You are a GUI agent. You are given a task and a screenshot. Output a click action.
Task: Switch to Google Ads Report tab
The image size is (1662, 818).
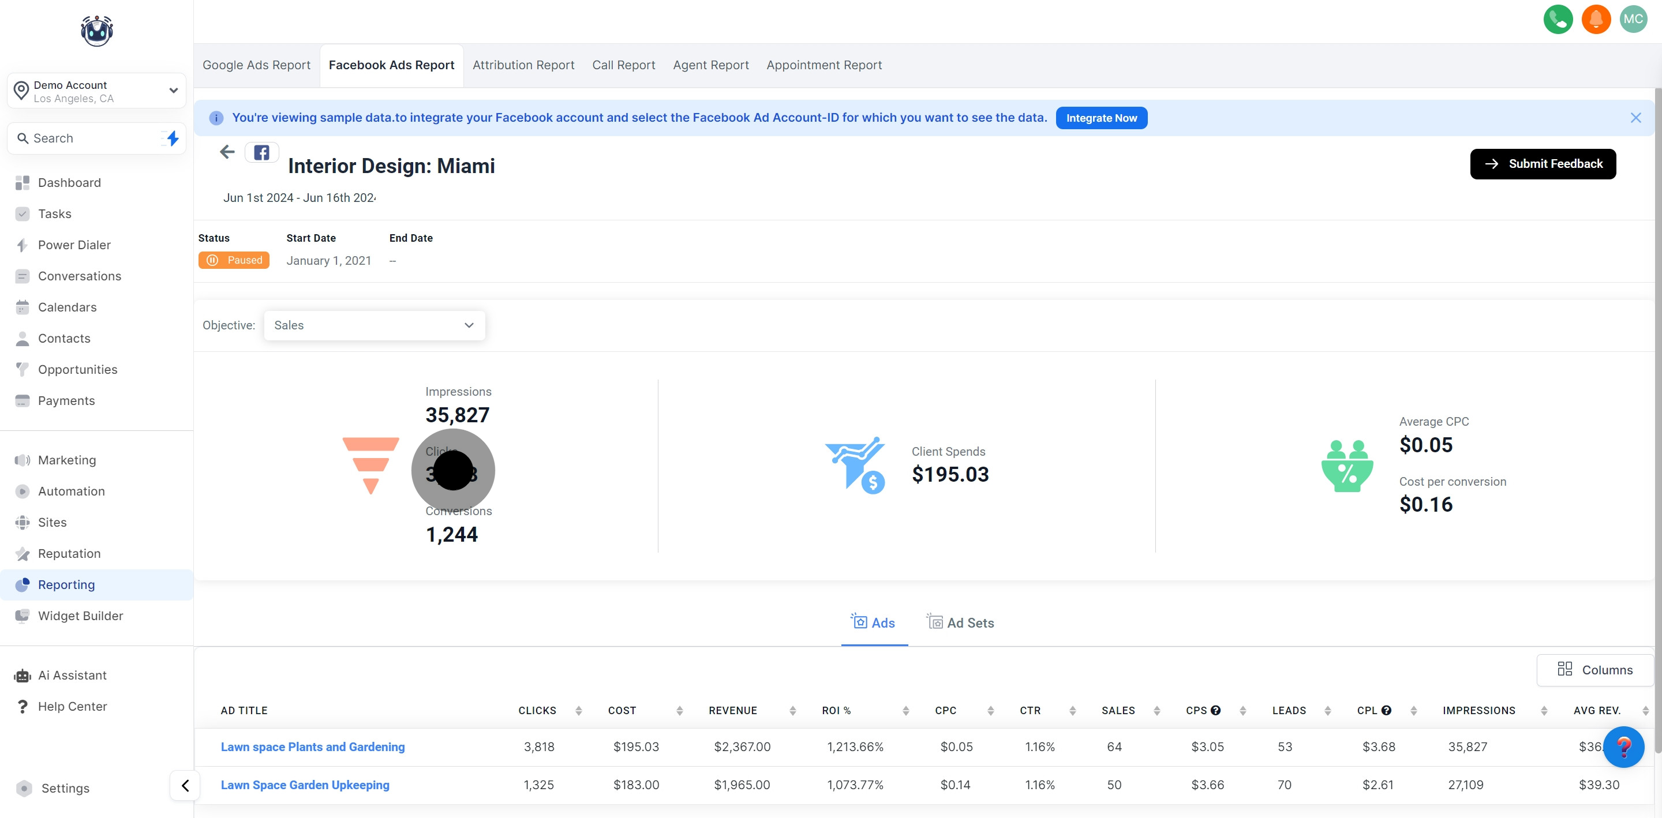point(256,65)
